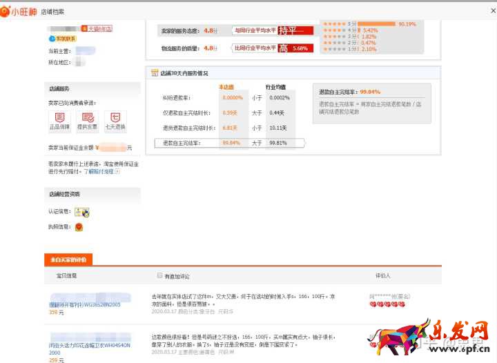
Task: Click the 七天退换 return icon
Action: tap(115, 117)
